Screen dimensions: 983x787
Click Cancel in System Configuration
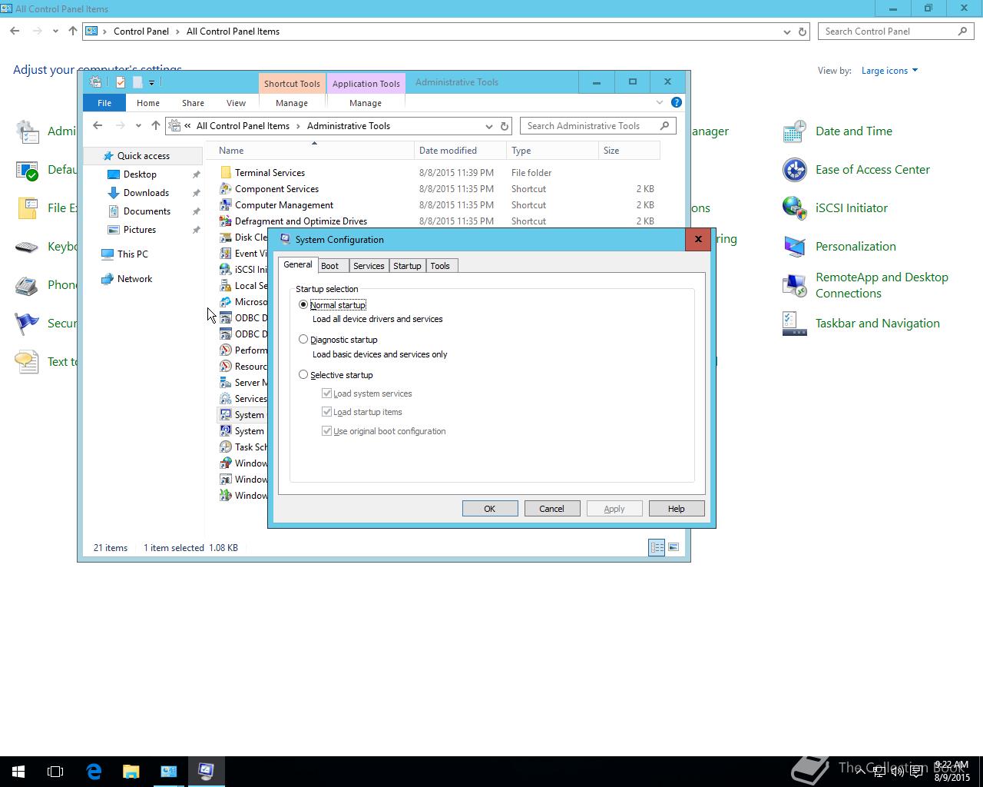pyautogui.click(x=551, y=509)
